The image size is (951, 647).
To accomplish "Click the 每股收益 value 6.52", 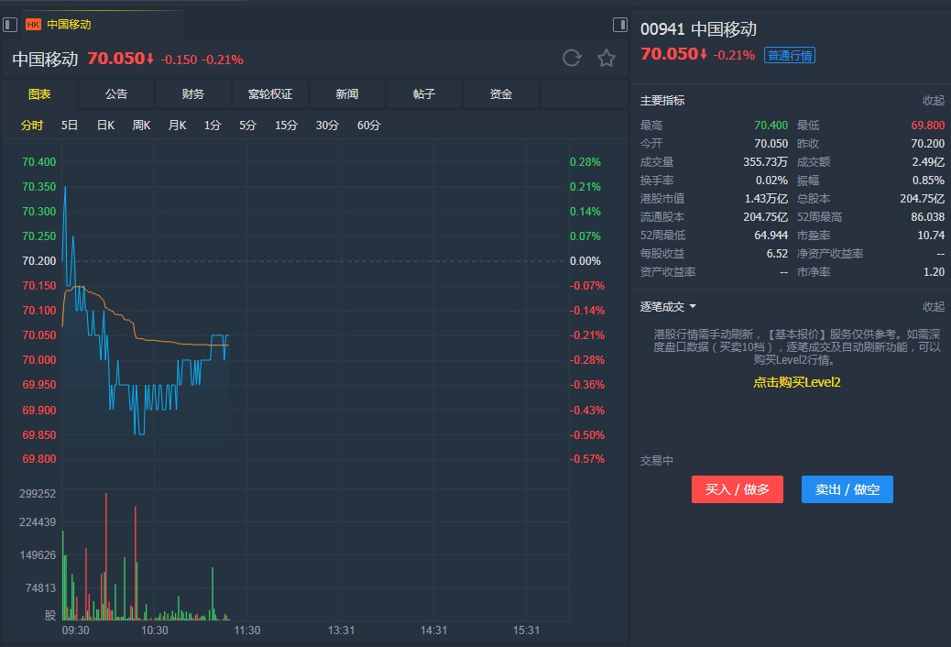I will point(777,253).
